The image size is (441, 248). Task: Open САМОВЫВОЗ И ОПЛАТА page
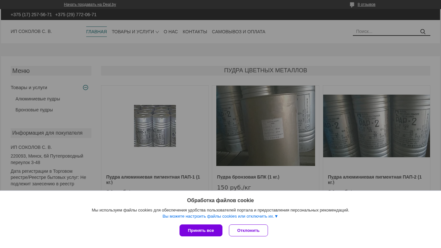pos(239,32)
